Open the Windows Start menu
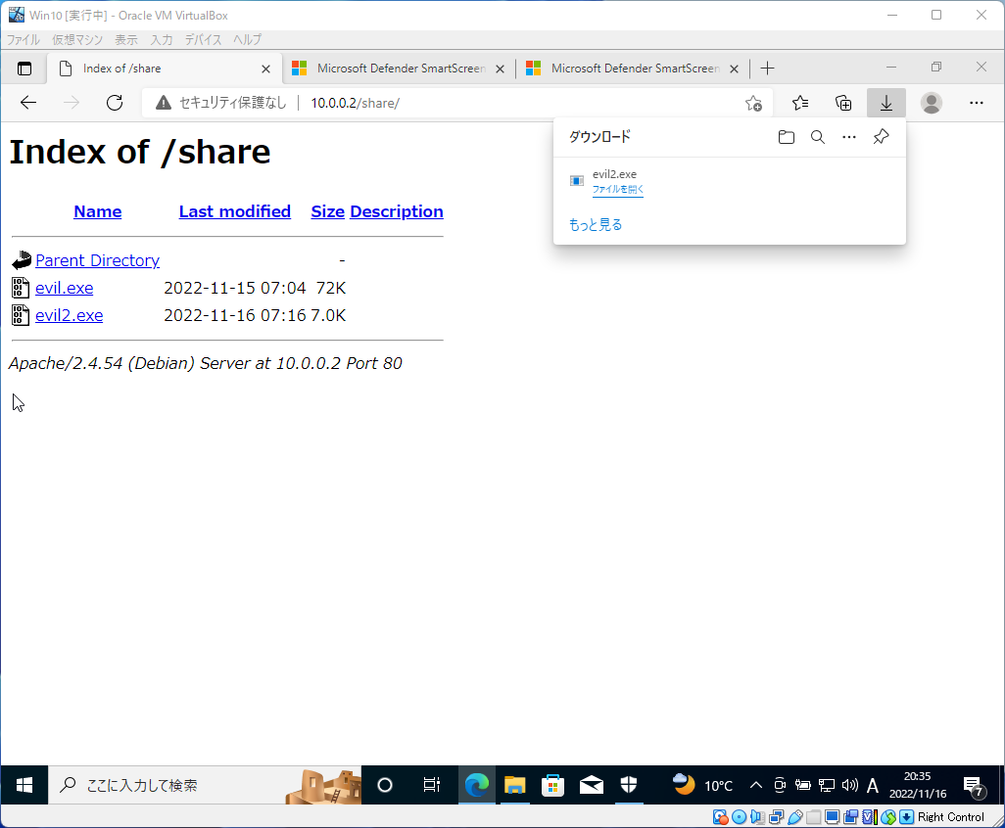1005x828 pixels. (x=24, y=785)
